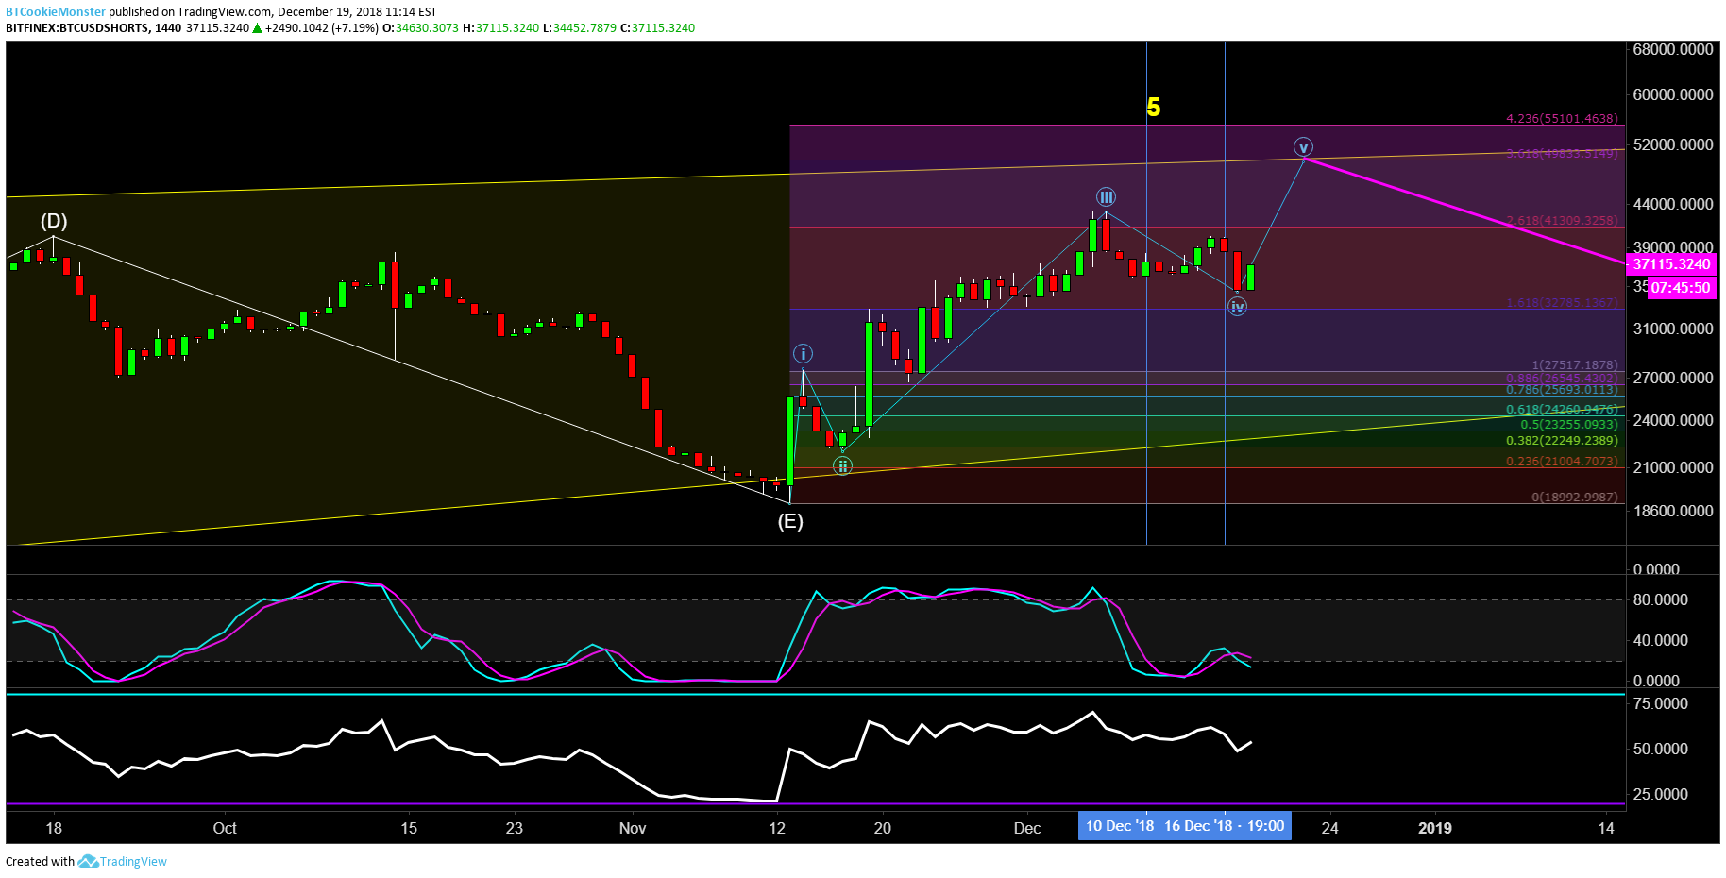The image size is (1726, 878).
Task: Click the 1(27517.1878) Fibonacci level label
Action: coord(1575,365)
